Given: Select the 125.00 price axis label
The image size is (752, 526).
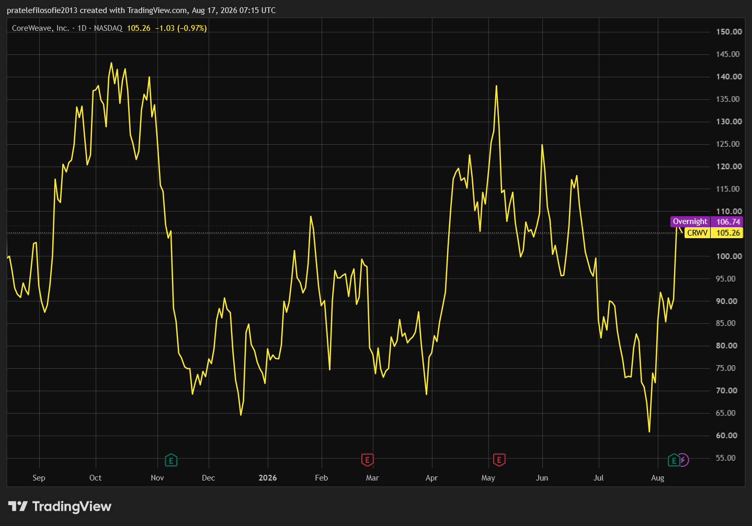Looking at the screenshot, I should pos(729,144).
